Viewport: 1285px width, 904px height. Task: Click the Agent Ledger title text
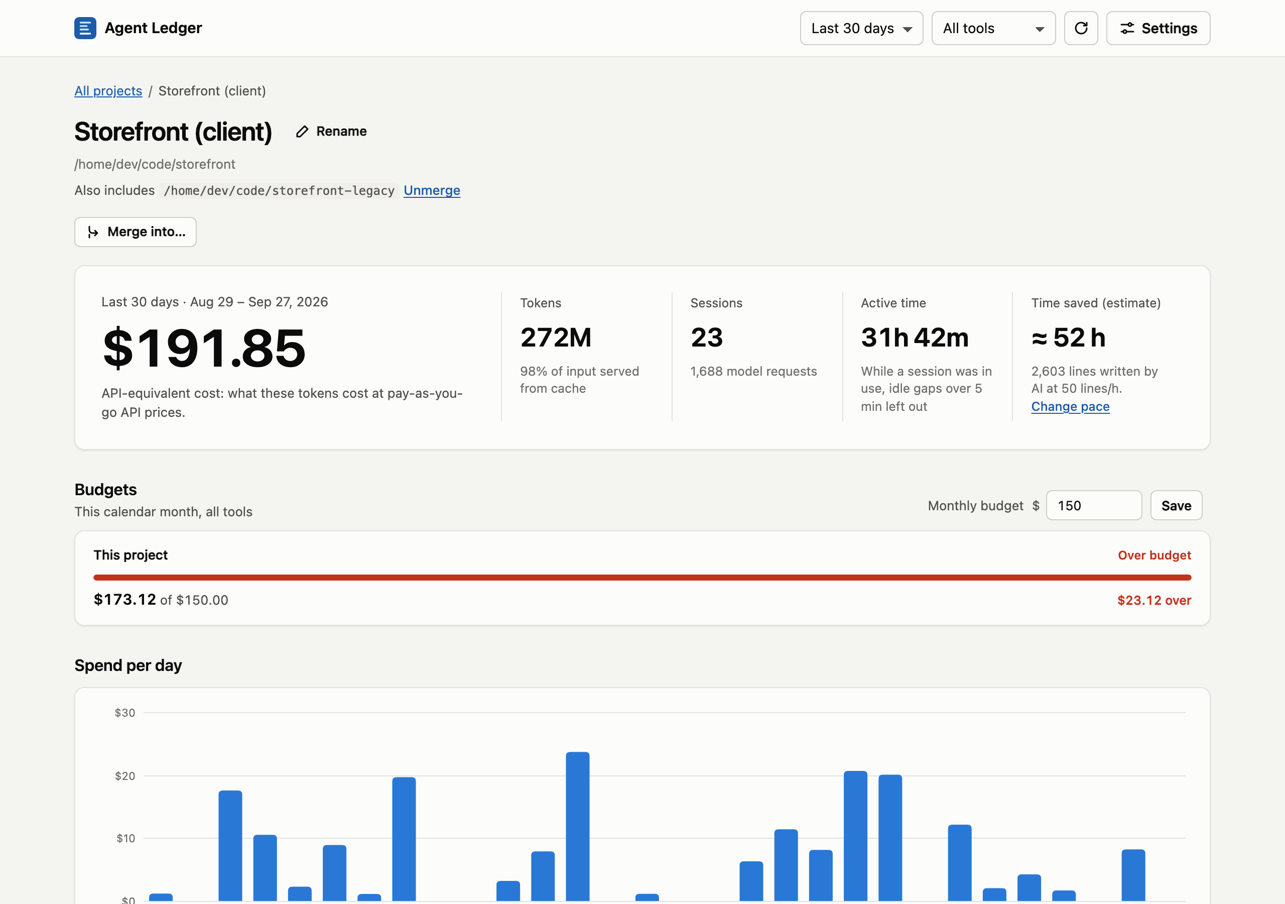tap(154, 28)
